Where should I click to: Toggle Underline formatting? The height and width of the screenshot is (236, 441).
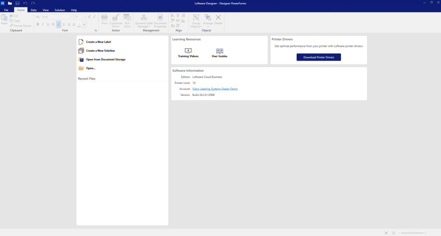pos(48,25)
